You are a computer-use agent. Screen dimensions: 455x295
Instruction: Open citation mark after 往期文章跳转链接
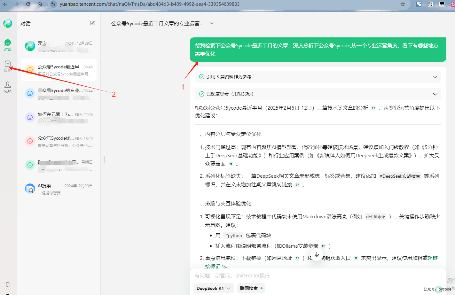[297, 184]
